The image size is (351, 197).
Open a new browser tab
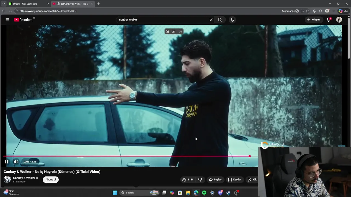click(x=98, y=4)
